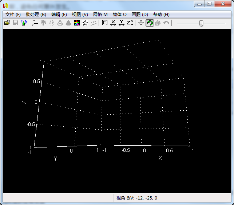Expand the 编辑 (E) menu

59,15
